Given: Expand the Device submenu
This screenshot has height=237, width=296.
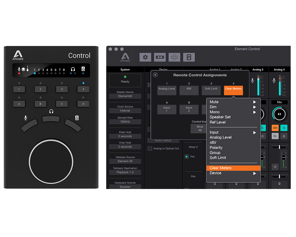Looking at the screenshot, I should coord(233,173).
